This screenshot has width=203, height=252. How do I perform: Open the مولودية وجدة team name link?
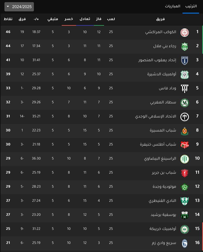[x=164, y=186]
